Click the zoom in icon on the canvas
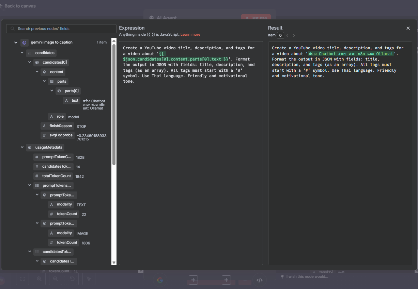This screenshot has width=418, height=289. click(x=39, y=279)
